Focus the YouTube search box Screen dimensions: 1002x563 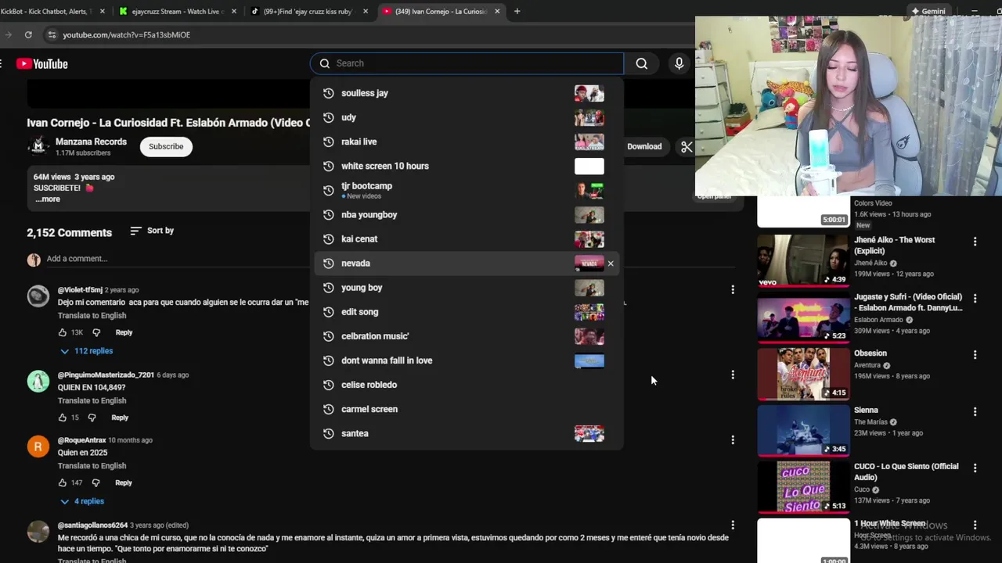[467, 63]
